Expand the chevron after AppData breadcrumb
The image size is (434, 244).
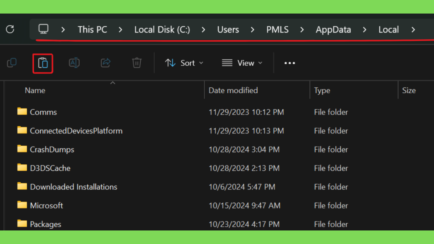364,30
